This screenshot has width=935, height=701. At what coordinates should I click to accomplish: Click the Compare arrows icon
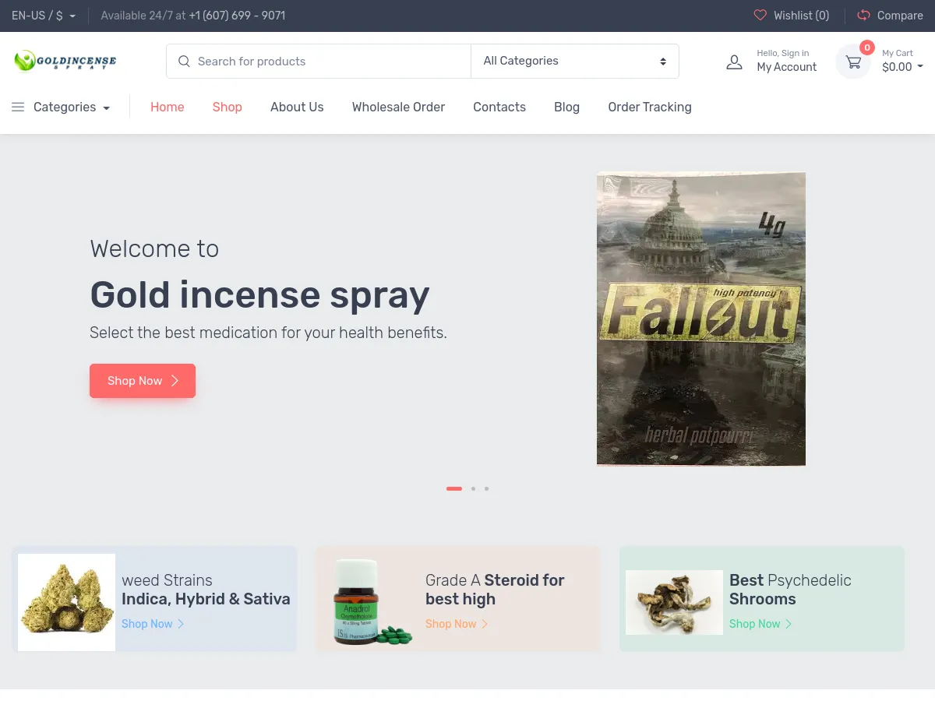pyautogui.click(x=863, y=16)
